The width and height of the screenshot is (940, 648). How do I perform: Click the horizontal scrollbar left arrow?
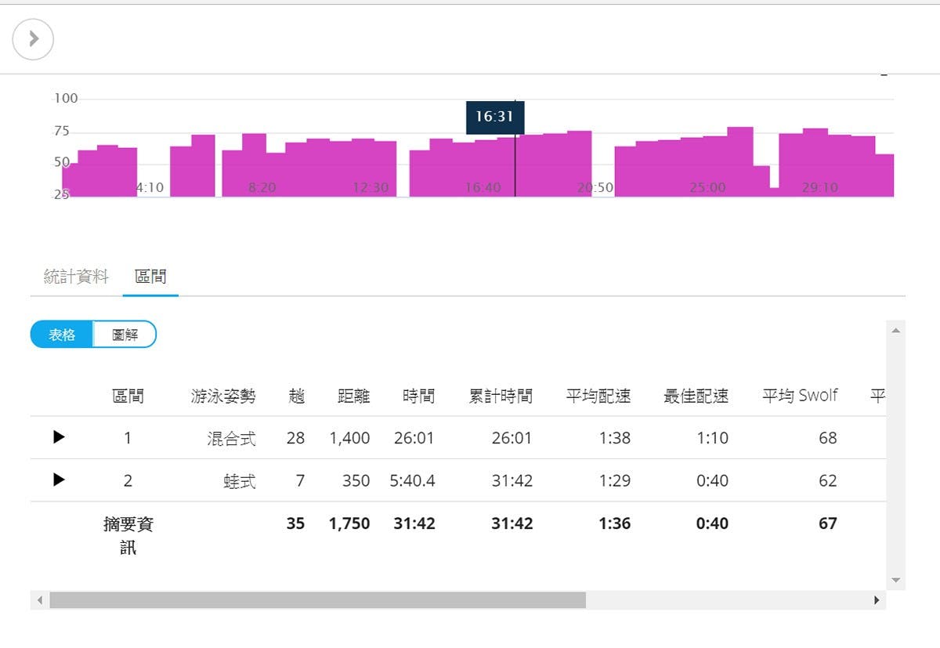point(39,600)
